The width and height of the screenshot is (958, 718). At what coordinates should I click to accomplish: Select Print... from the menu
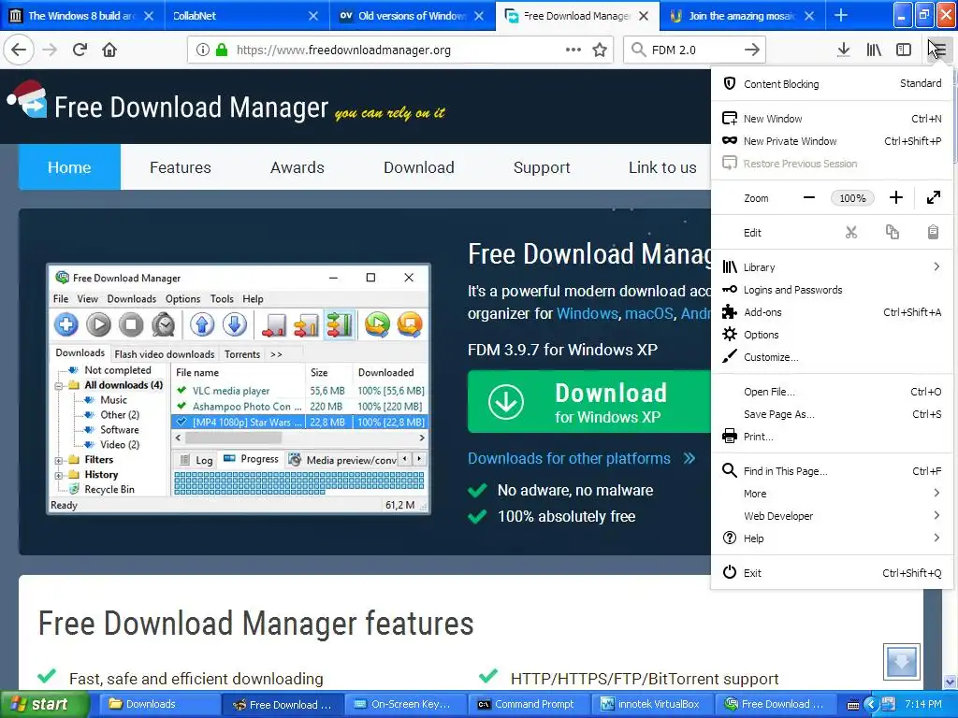(832, 437)
